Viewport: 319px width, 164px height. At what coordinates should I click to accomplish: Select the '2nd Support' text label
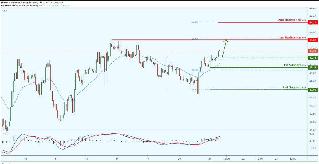[x=291, y=87]
